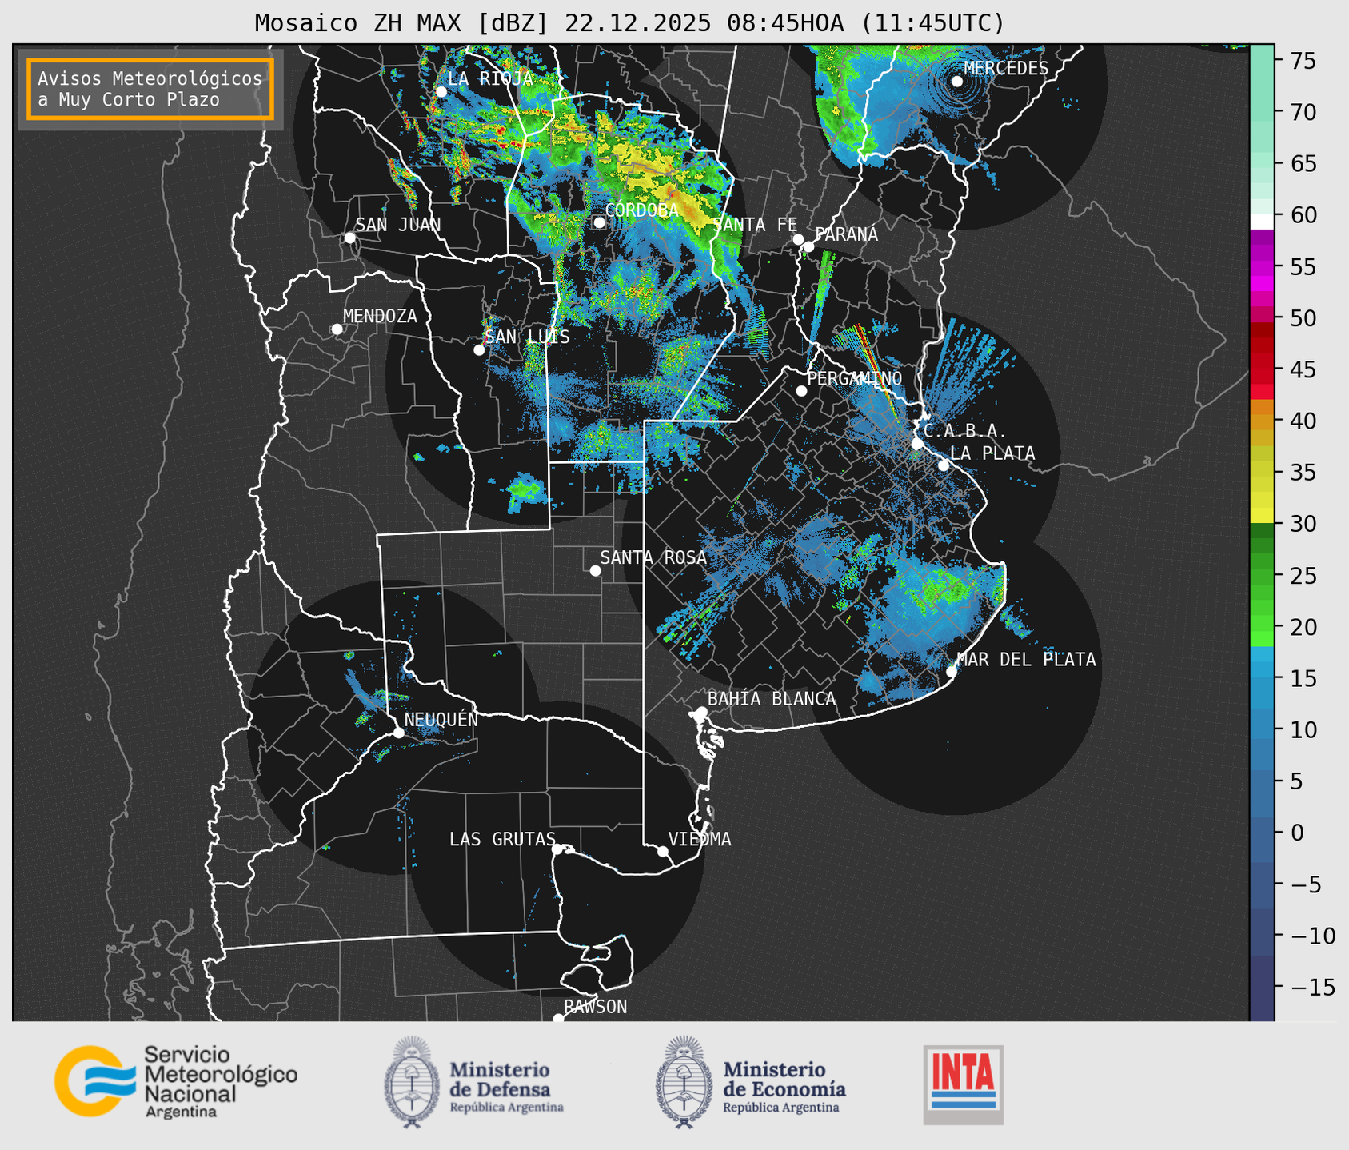The width and height of the screenshot is (1349, 1150).
Task: Click the 45 dBZ red color band
Action: 1262,377
